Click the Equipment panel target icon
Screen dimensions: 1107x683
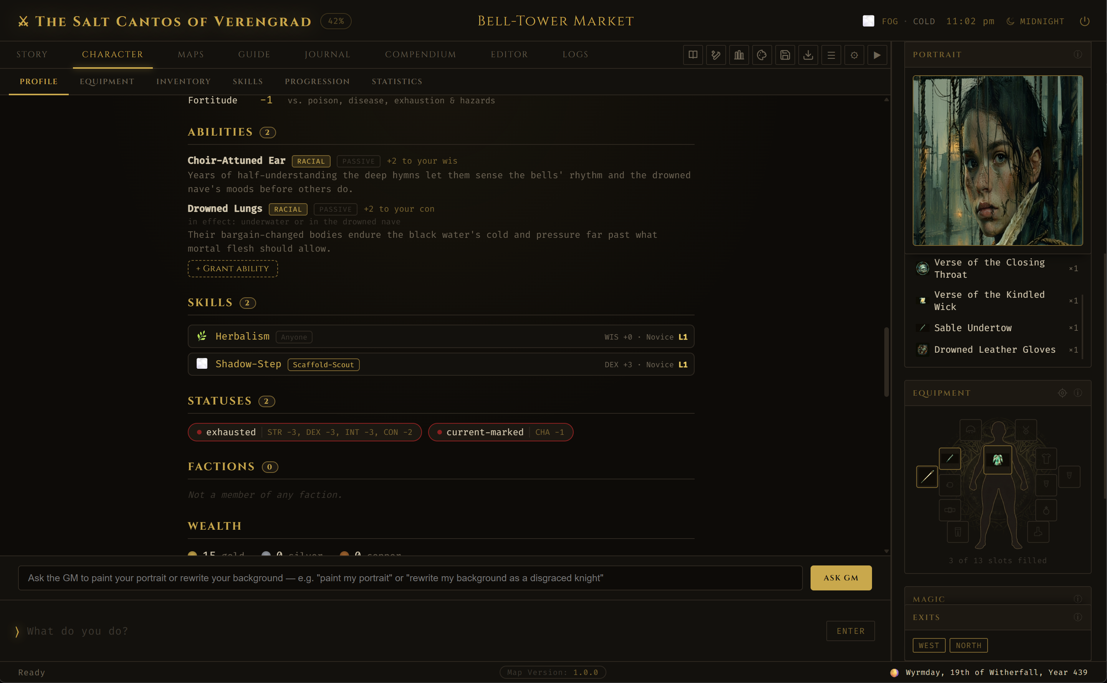tap(1062, 393)
